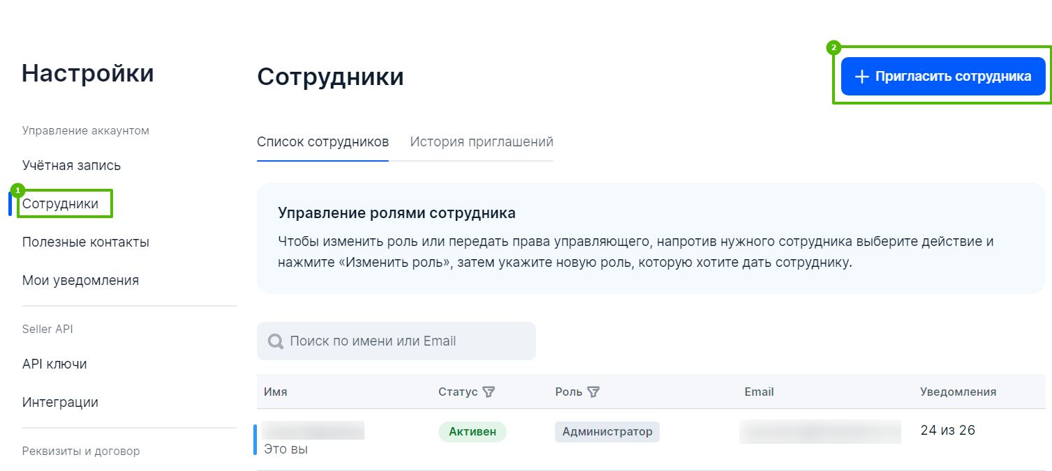Click the Уведомления column header

click(x=958, y=392)
